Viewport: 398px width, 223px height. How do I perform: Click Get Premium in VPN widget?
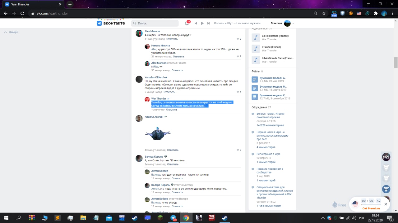pyautogui.click(x=371, y=208)
